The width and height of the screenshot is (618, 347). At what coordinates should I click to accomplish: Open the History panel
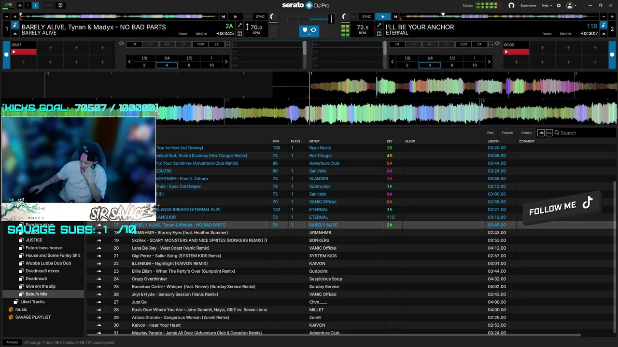[526, 133]
